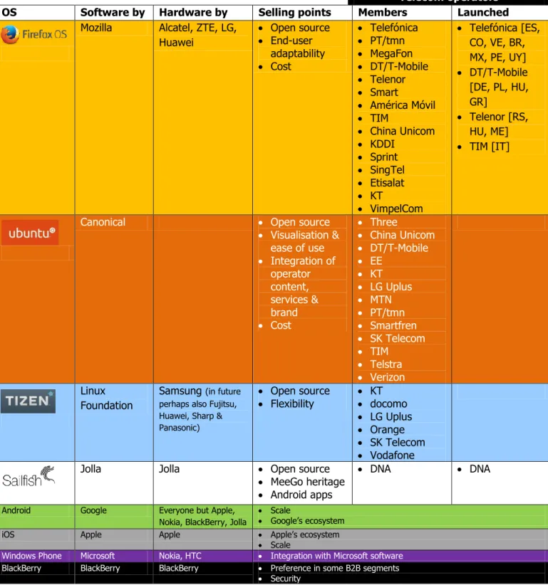Click 'End-user adaptability' selling point
The image size is (548, 585).
[298, 47]
